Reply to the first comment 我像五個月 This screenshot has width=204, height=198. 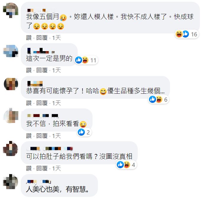(42, 38)
